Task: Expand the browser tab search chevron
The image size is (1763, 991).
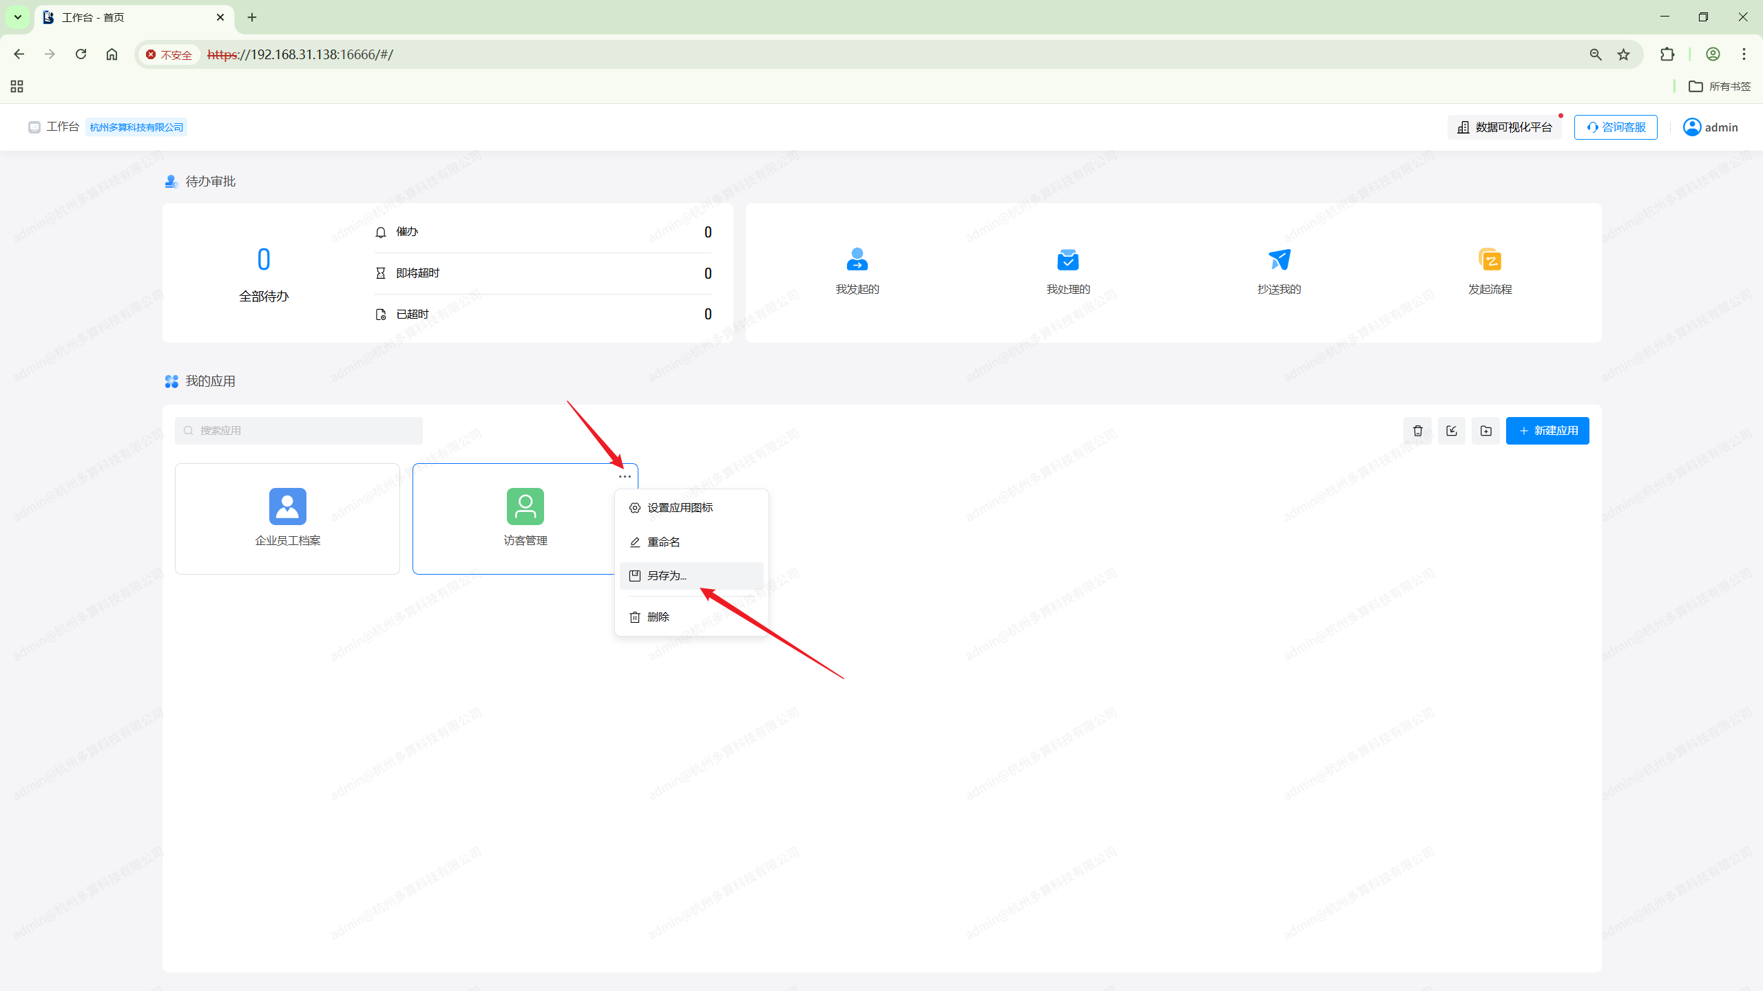Action: [x=18, y=17]
